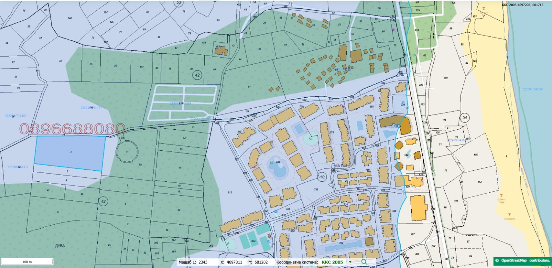Focus the Y coordinate field 681202
This screenshot has width=552, height=268.
pos(261,262)
